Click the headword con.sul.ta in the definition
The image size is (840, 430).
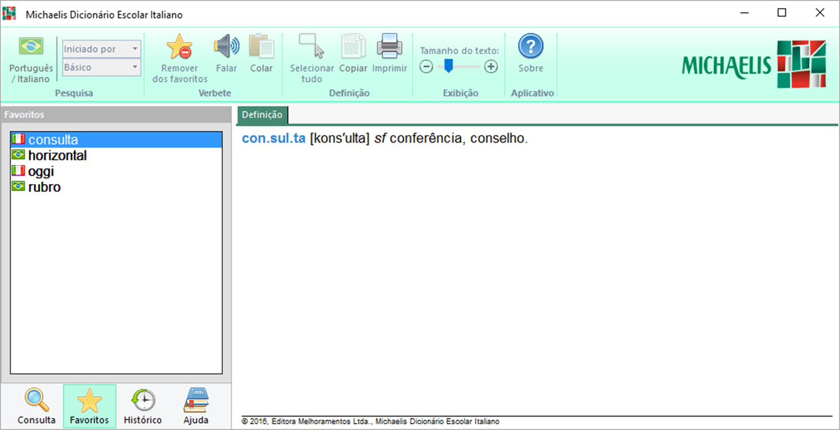click(x=274, y=139)
